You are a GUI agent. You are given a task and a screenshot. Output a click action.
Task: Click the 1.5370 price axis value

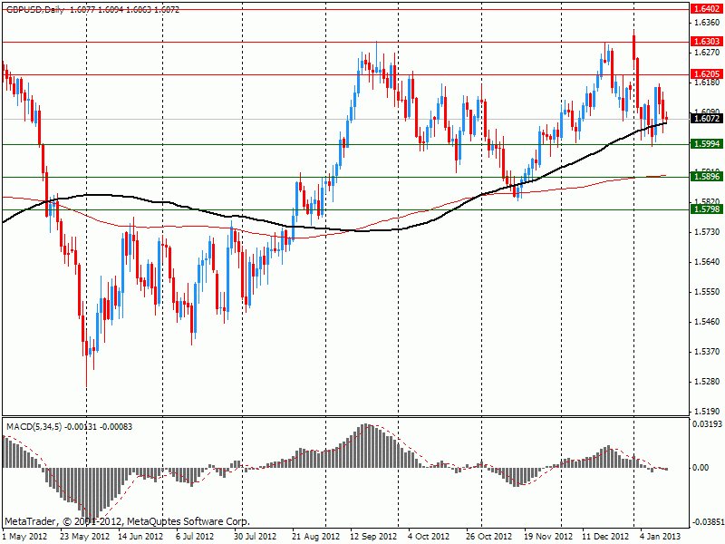pyautogui.click(x=706, y=351)
